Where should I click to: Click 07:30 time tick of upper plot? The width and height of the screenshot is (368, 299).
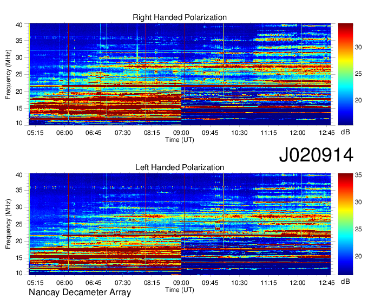tap(123, 133)
